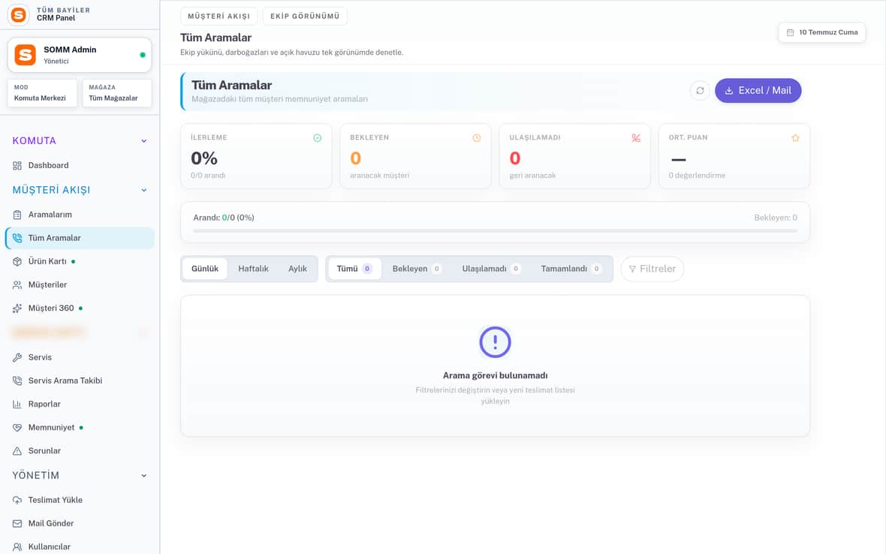Collapse the MÜŞTERİ AKIŞI section chevron
886x554 pixels.
pos(144,191)
